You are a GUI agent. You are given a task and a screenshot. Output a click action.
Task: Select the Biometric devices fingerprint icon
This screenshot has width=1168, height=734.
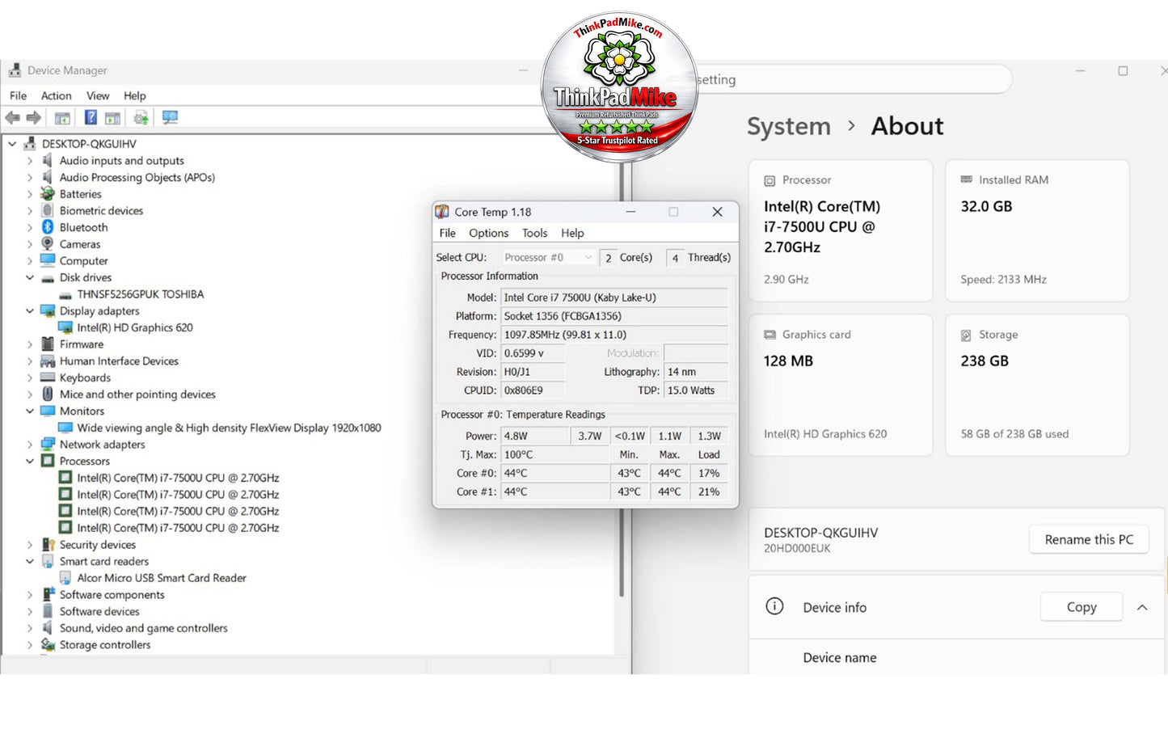(x=48, y=210)
